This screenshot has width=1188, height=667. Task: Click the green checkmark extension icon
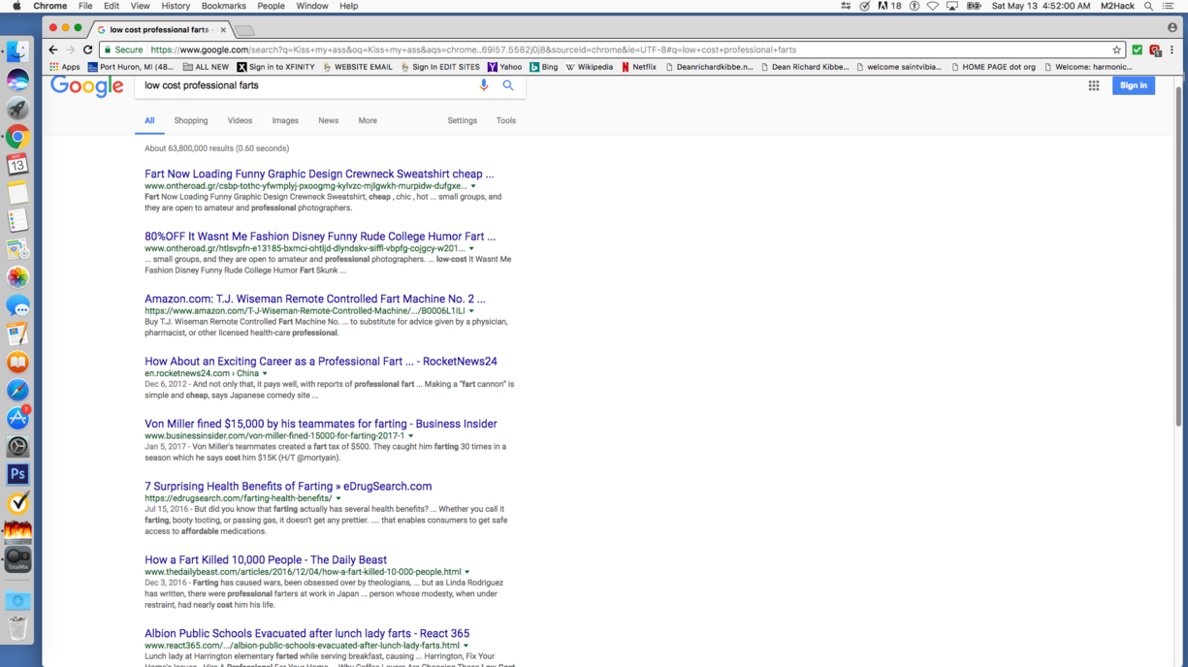click(1138, 49)
